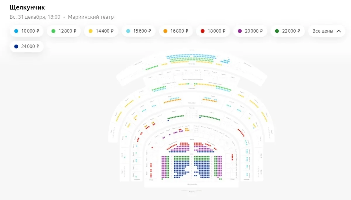Click the orange dot of 16800 ₽ chip
351x200 pixels.
[166, 31]
